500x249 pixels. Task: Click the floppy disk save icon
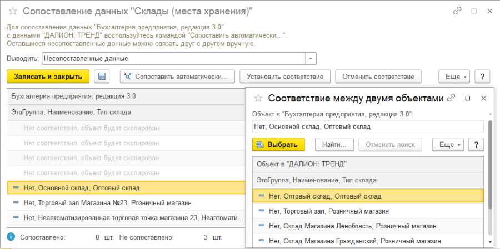coord(102,77)
